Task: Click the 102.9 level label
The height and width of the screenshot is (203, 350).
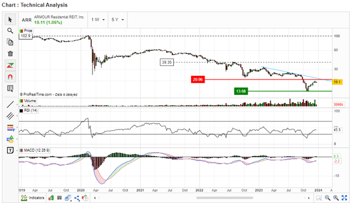Action: 26,36
